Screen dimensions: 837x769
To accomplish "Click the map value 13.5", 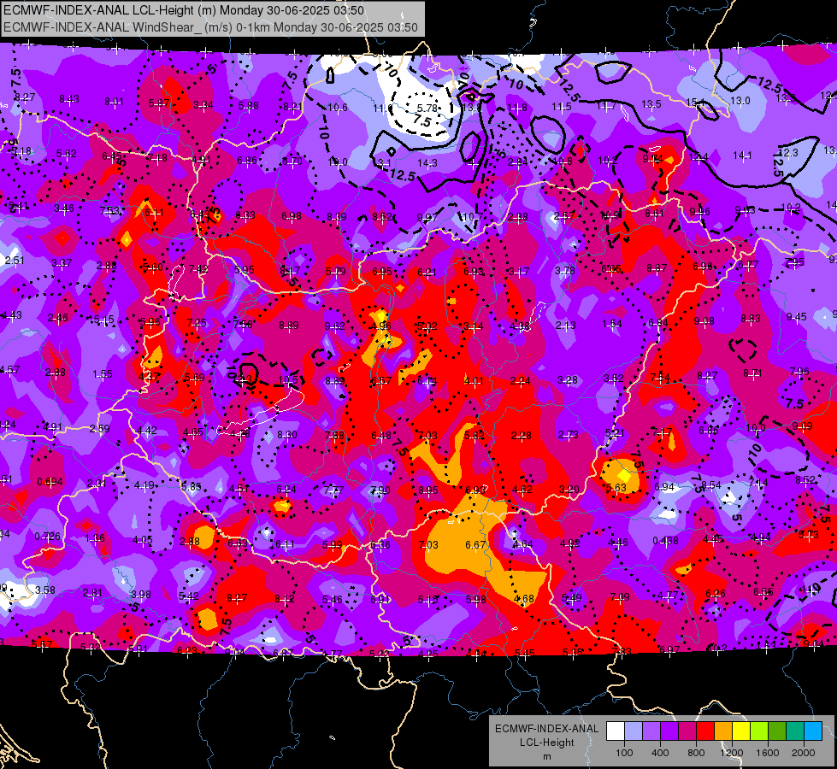I will coord(651,104).
